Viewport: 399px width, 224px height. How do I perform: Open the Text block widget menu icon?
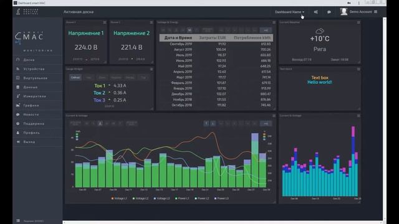click(x=358, y=69)
